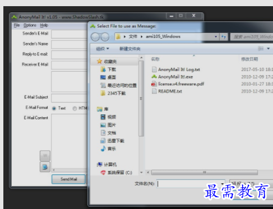The height and width of the screenshot is (209, 273).
Task: Open the view options dropdown arrow
Action: pos(268,49)
